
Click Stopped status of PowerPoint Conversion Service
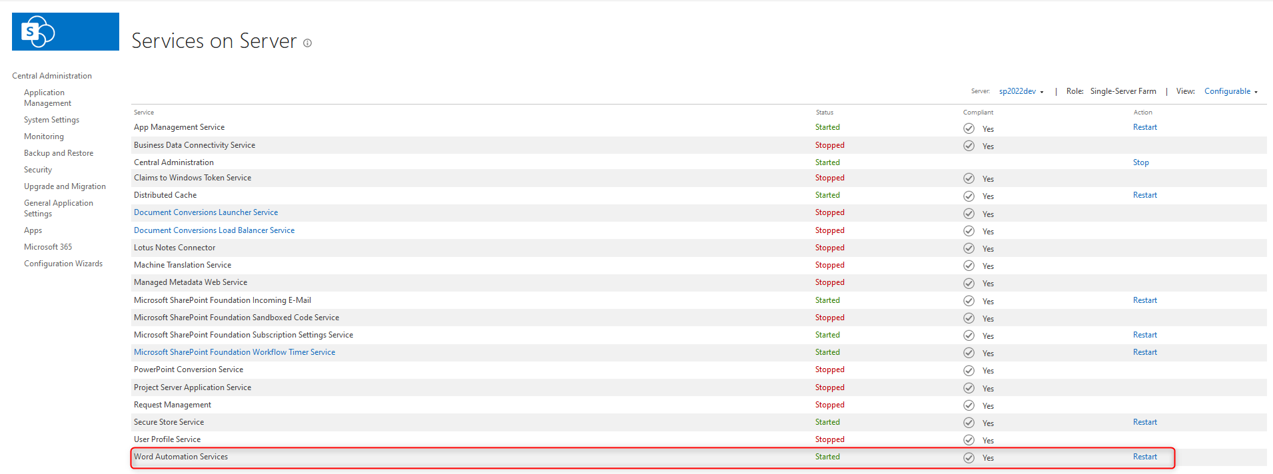[830, 369]
